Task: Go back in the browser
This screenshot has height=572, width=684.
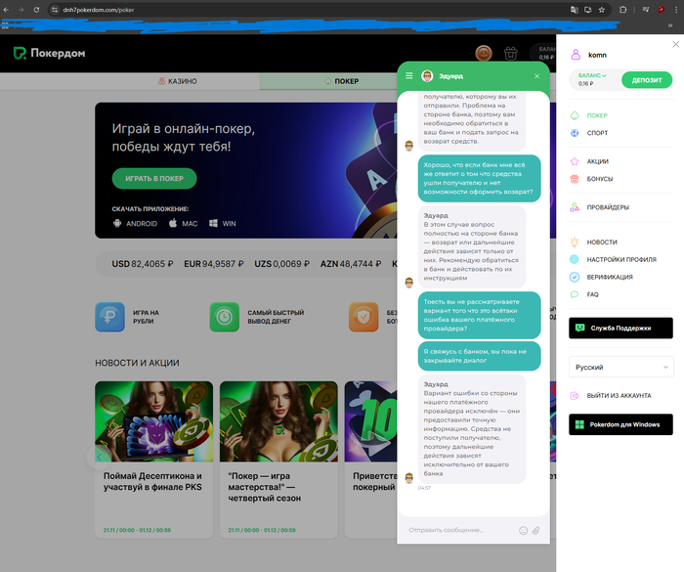Action: click(6, 10)
